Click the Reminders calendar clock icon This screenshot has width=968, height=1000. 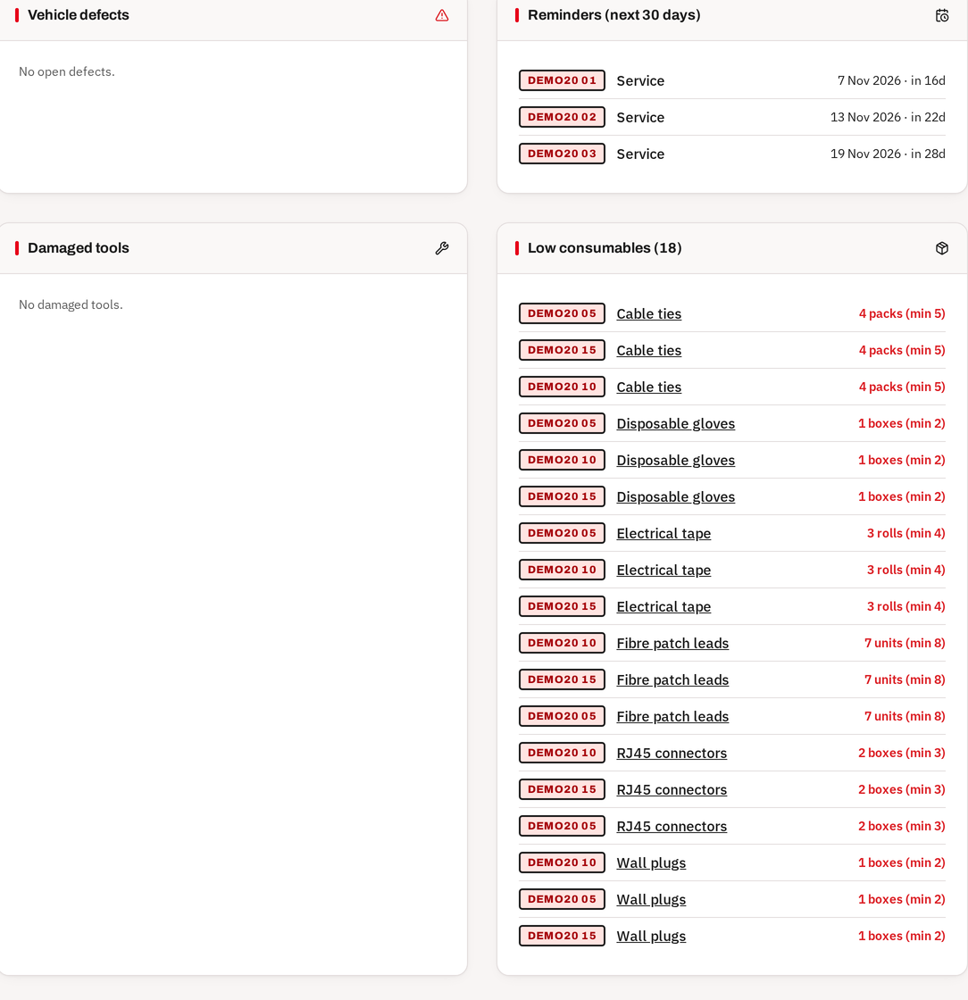click(942, 15)
